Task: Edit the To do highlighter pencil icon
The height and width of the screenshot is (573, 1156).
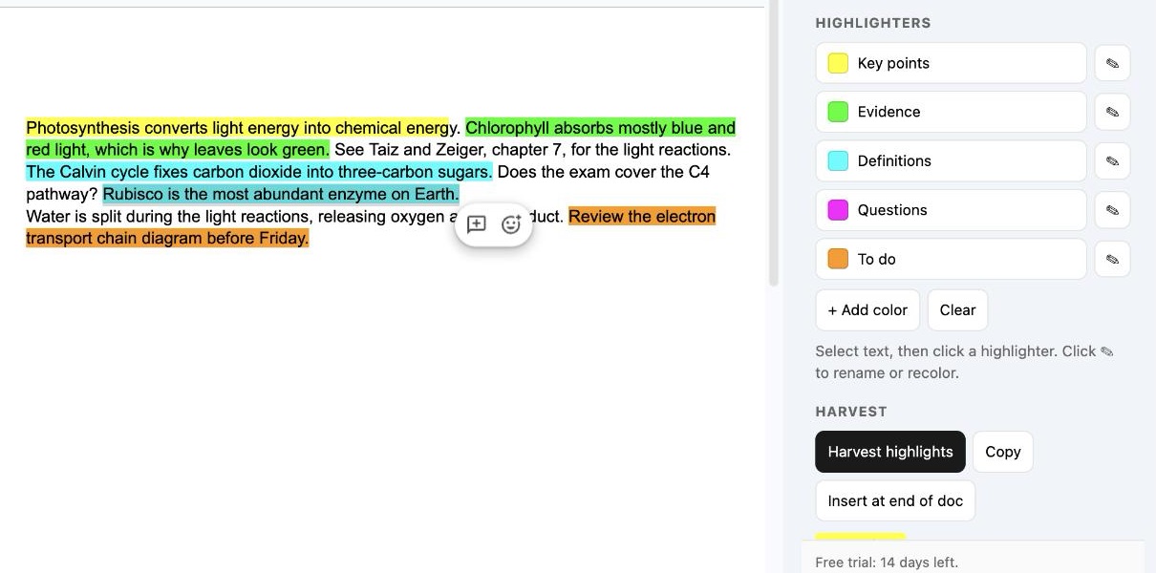Action: [x=1112, y=259]
